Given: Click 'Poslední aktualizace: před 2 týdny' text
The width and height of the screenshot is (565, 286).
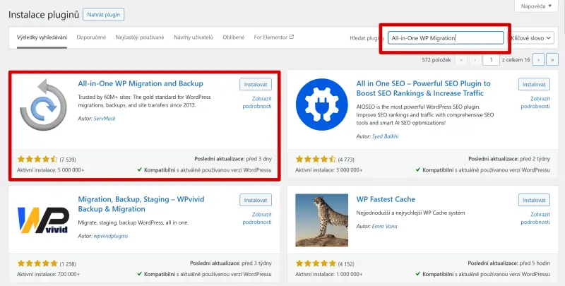Looking at the screenshot, I should (509, 159).
